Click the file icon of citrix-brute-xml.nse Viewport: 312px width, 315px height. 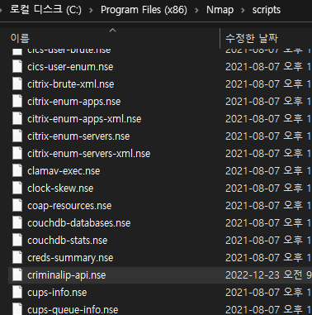pos(17,84)
